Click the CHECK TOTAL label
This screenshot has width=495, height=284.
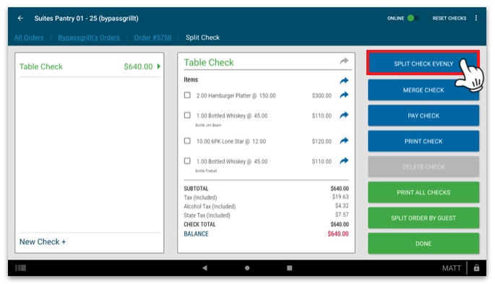coord(199,224)
